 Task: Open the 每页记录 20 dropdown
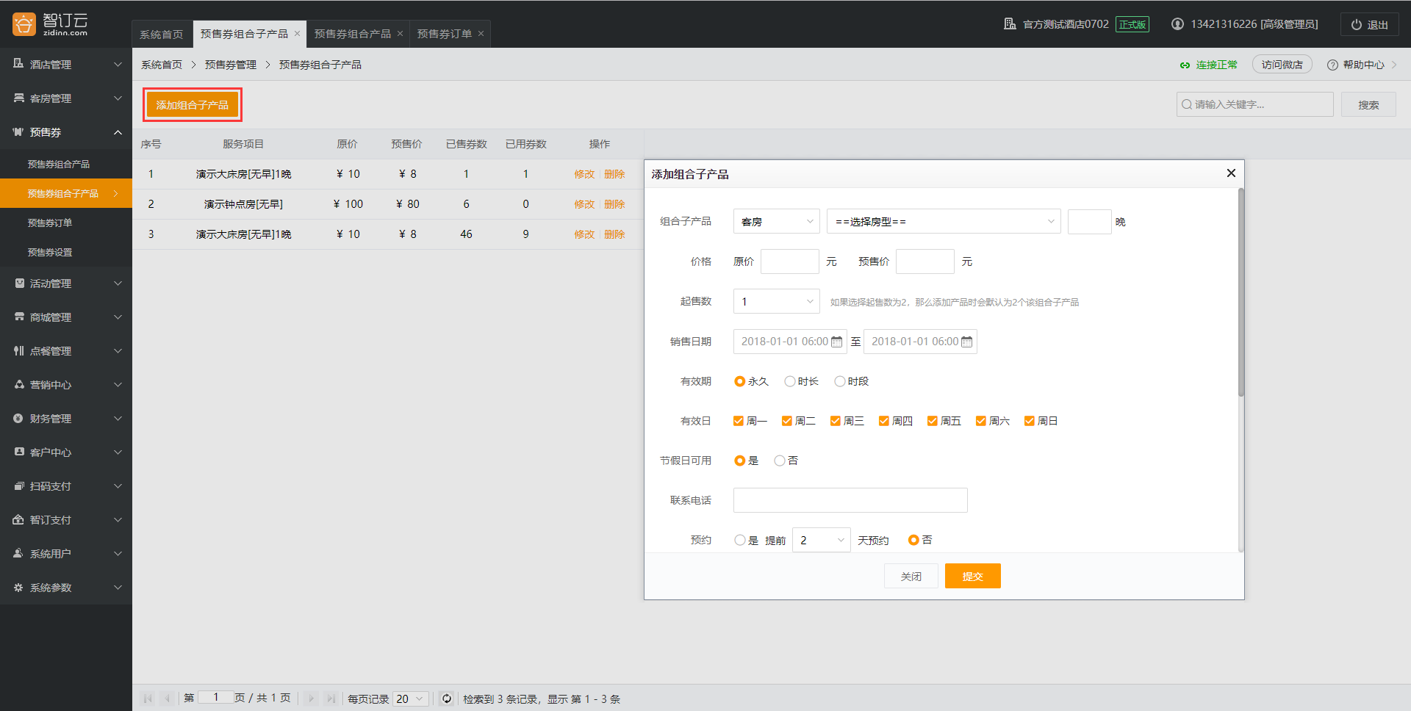point(411,699)
